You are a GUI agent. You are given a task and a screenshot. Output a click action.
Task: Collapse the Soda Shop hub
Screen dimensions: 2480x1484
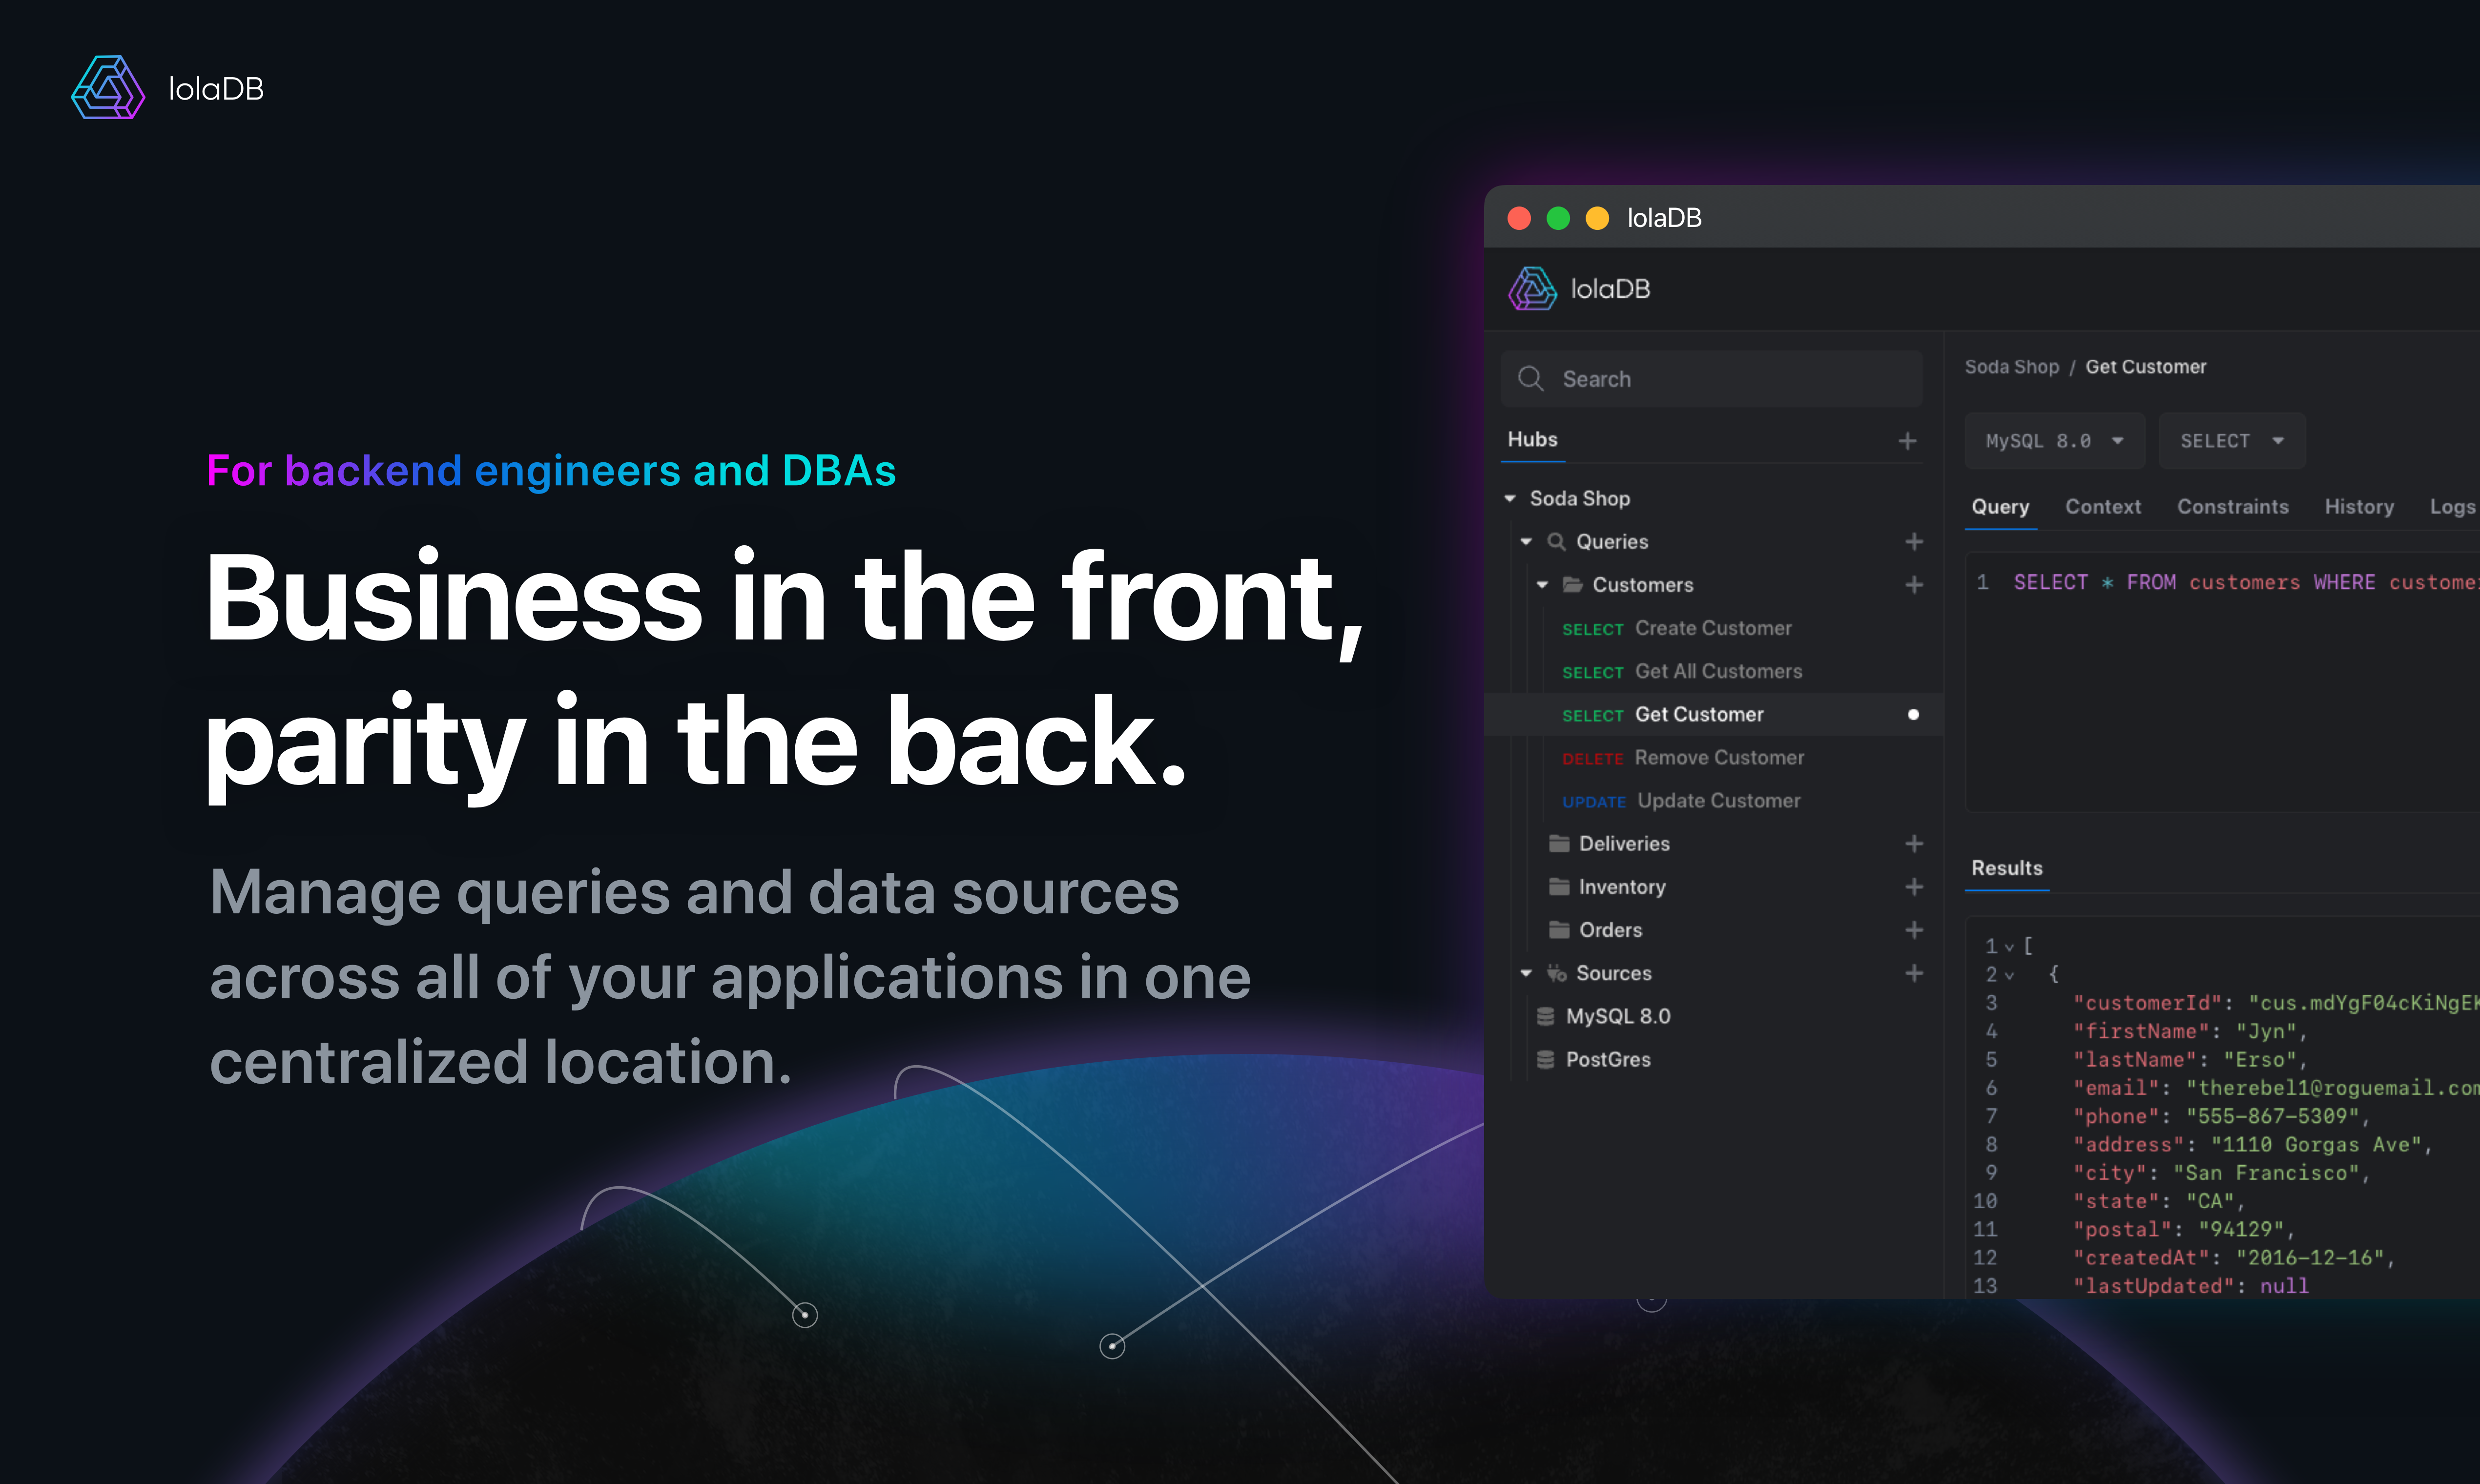(x=1510, y=498)
